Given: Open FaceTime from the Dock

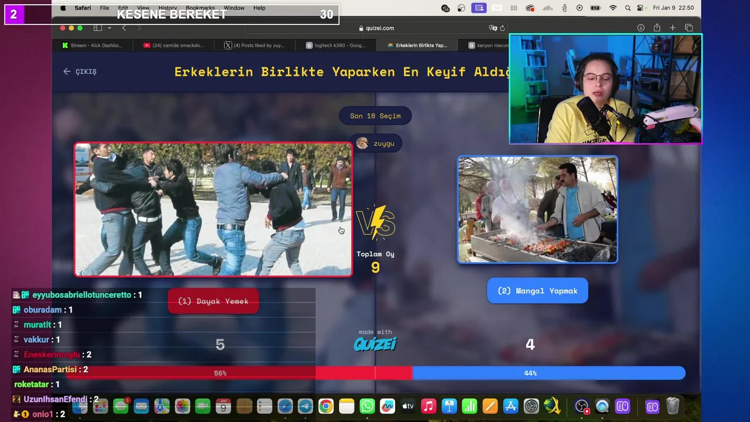Looking at the screenshot, I should 203,406.
